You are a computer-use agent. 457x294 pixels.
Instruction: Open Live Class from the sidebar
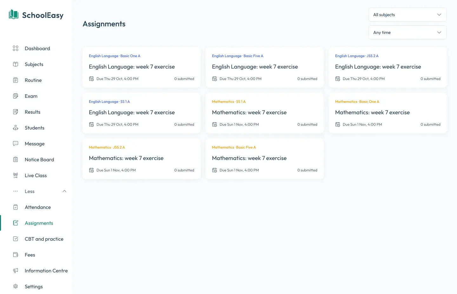click(36, 175)
